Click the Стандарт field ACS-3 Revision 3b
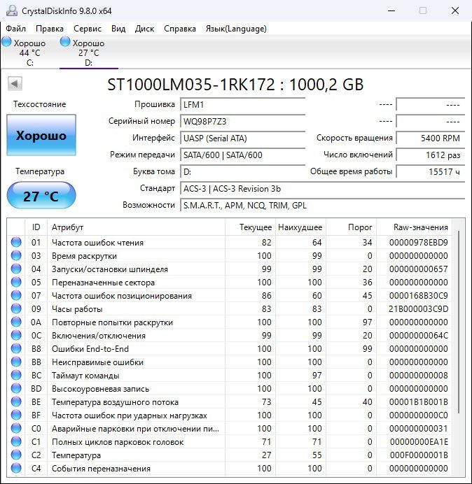 click(322, 188)
